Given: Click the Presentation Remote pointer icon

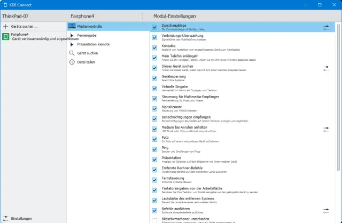Looking at the screenshot, I should [x=72, y=44].
